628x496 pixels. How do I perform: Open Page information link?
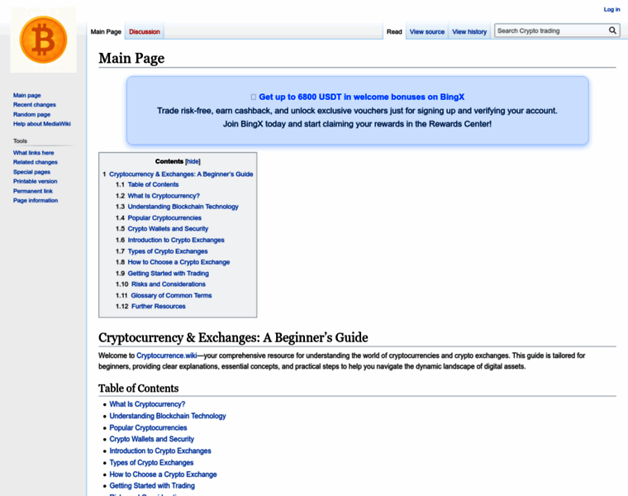pos(36,200)
